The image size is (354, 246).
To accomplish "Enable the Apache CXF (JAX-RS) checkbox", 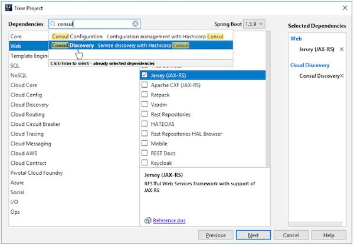I will 145,85.
